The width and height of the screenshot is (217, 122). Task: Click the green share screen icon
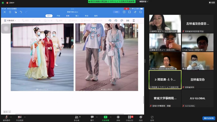[x=106, y=117]
